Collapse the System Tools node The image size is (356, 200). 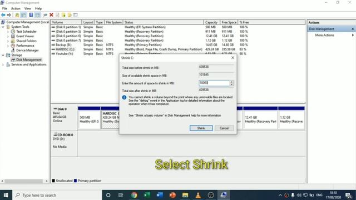pos(3,27)
